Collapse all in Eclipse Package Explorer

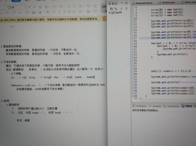(x=111, y=9)
